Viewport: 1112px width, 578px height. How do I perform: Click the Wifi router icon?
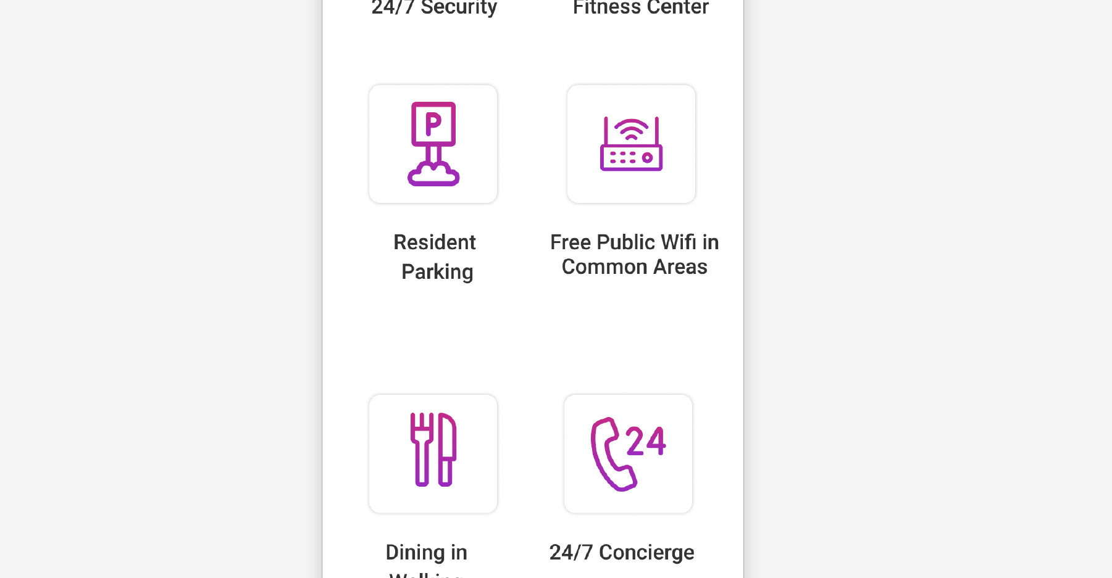[631, 144]
